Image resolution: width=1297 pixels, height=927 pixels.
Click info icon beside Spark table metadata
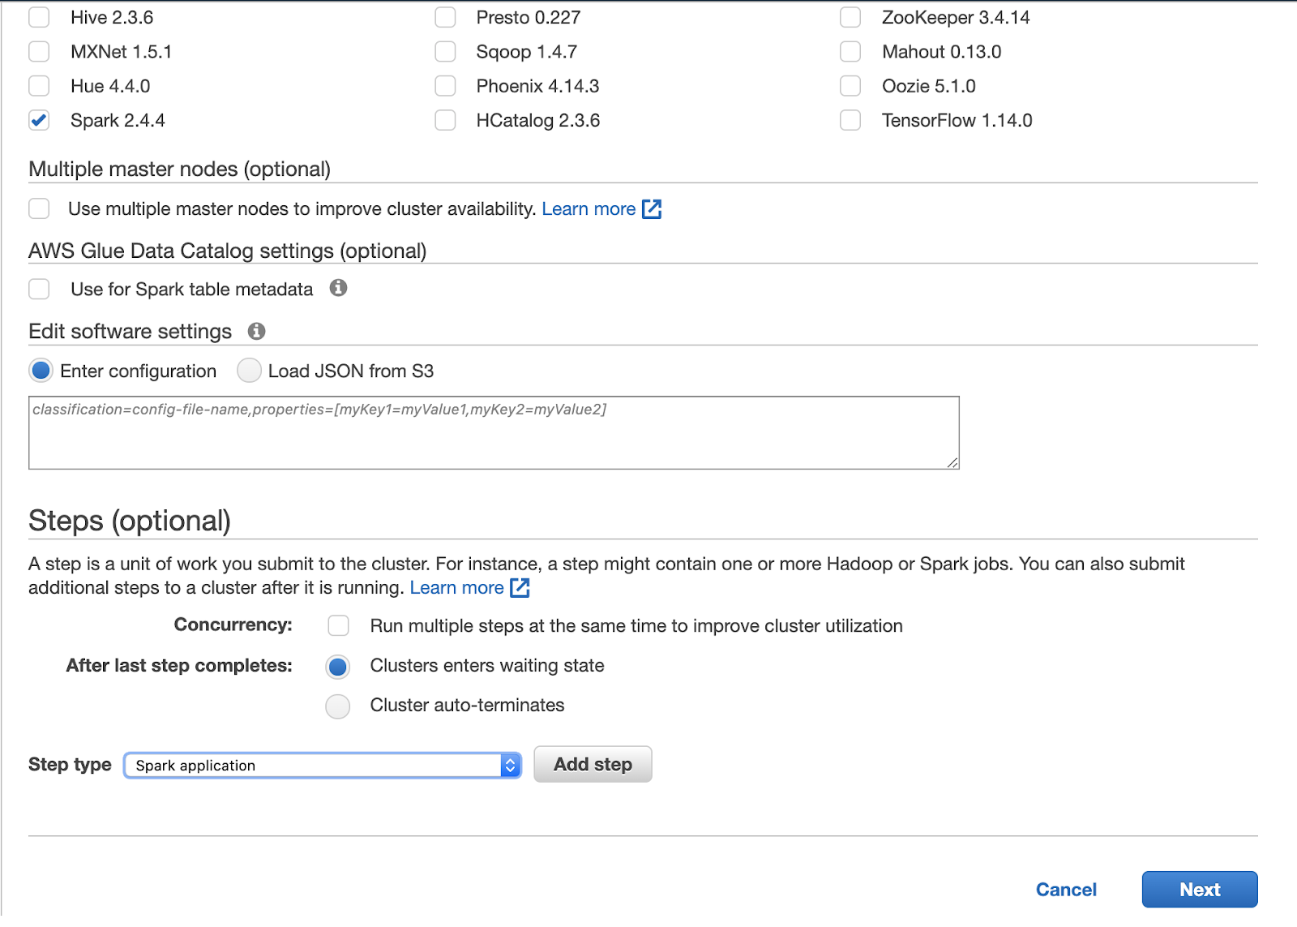(x=338, y=288)
